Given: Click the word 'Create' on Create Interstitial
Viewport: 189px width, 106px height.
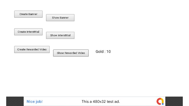Looking at the screenshot, I should [22, 32].
